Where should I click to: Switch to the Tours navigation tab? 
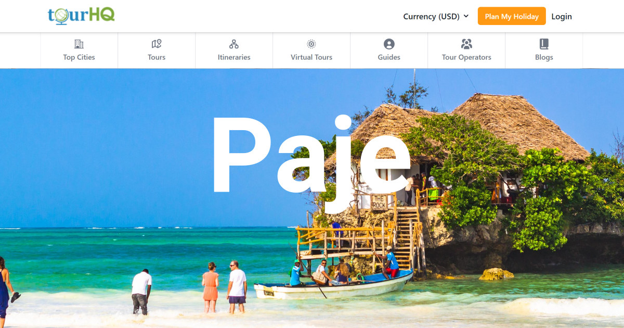tap(156, 57)
